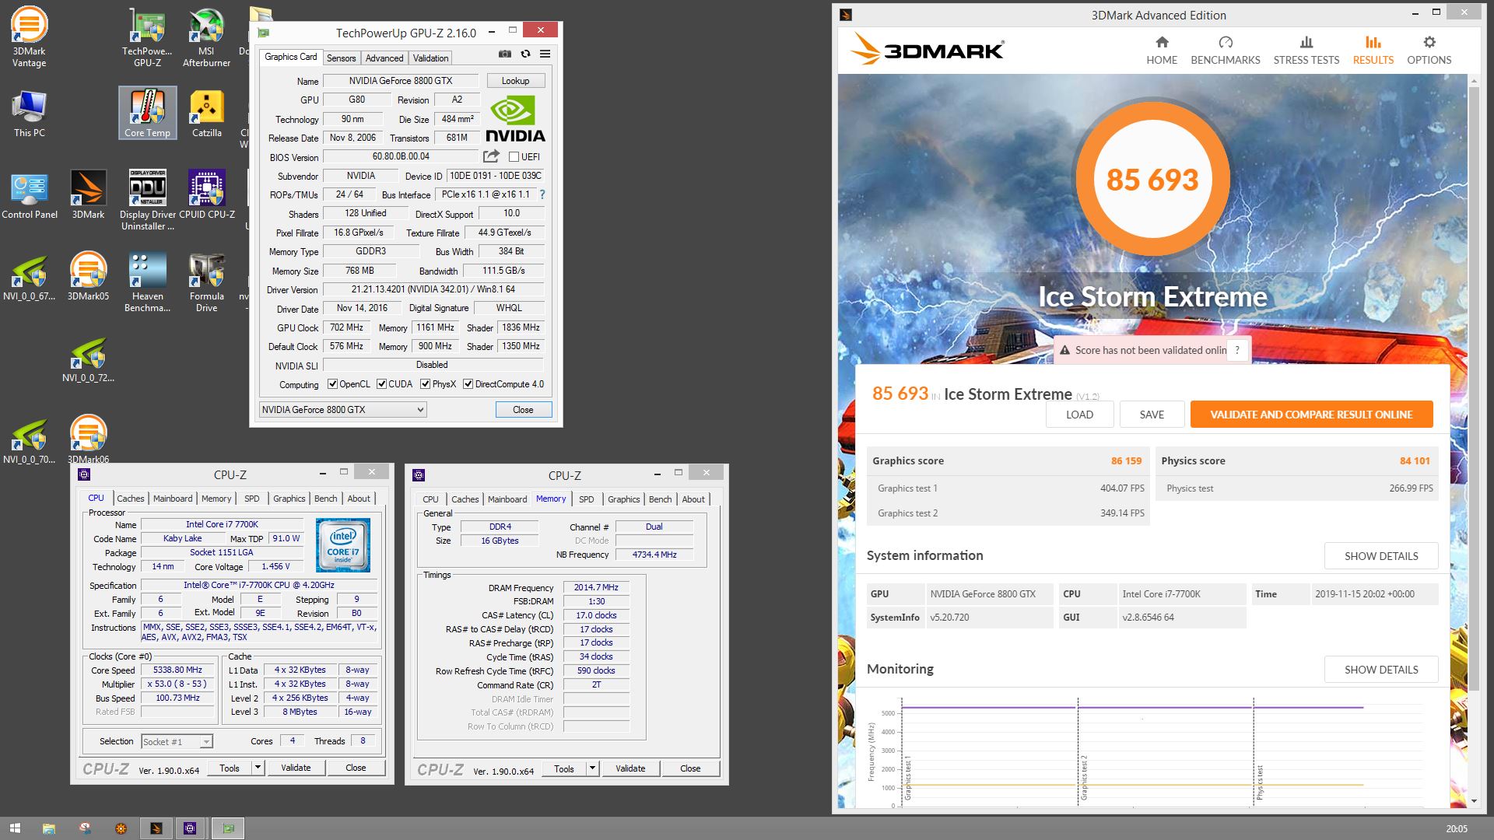Open This PC desktop icon
The width and height of the screenshot is (1494, 840).
(30, 114)
